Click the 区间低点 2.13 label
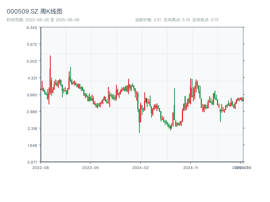This screenshot has width=270, height=202. coord(205,20)
